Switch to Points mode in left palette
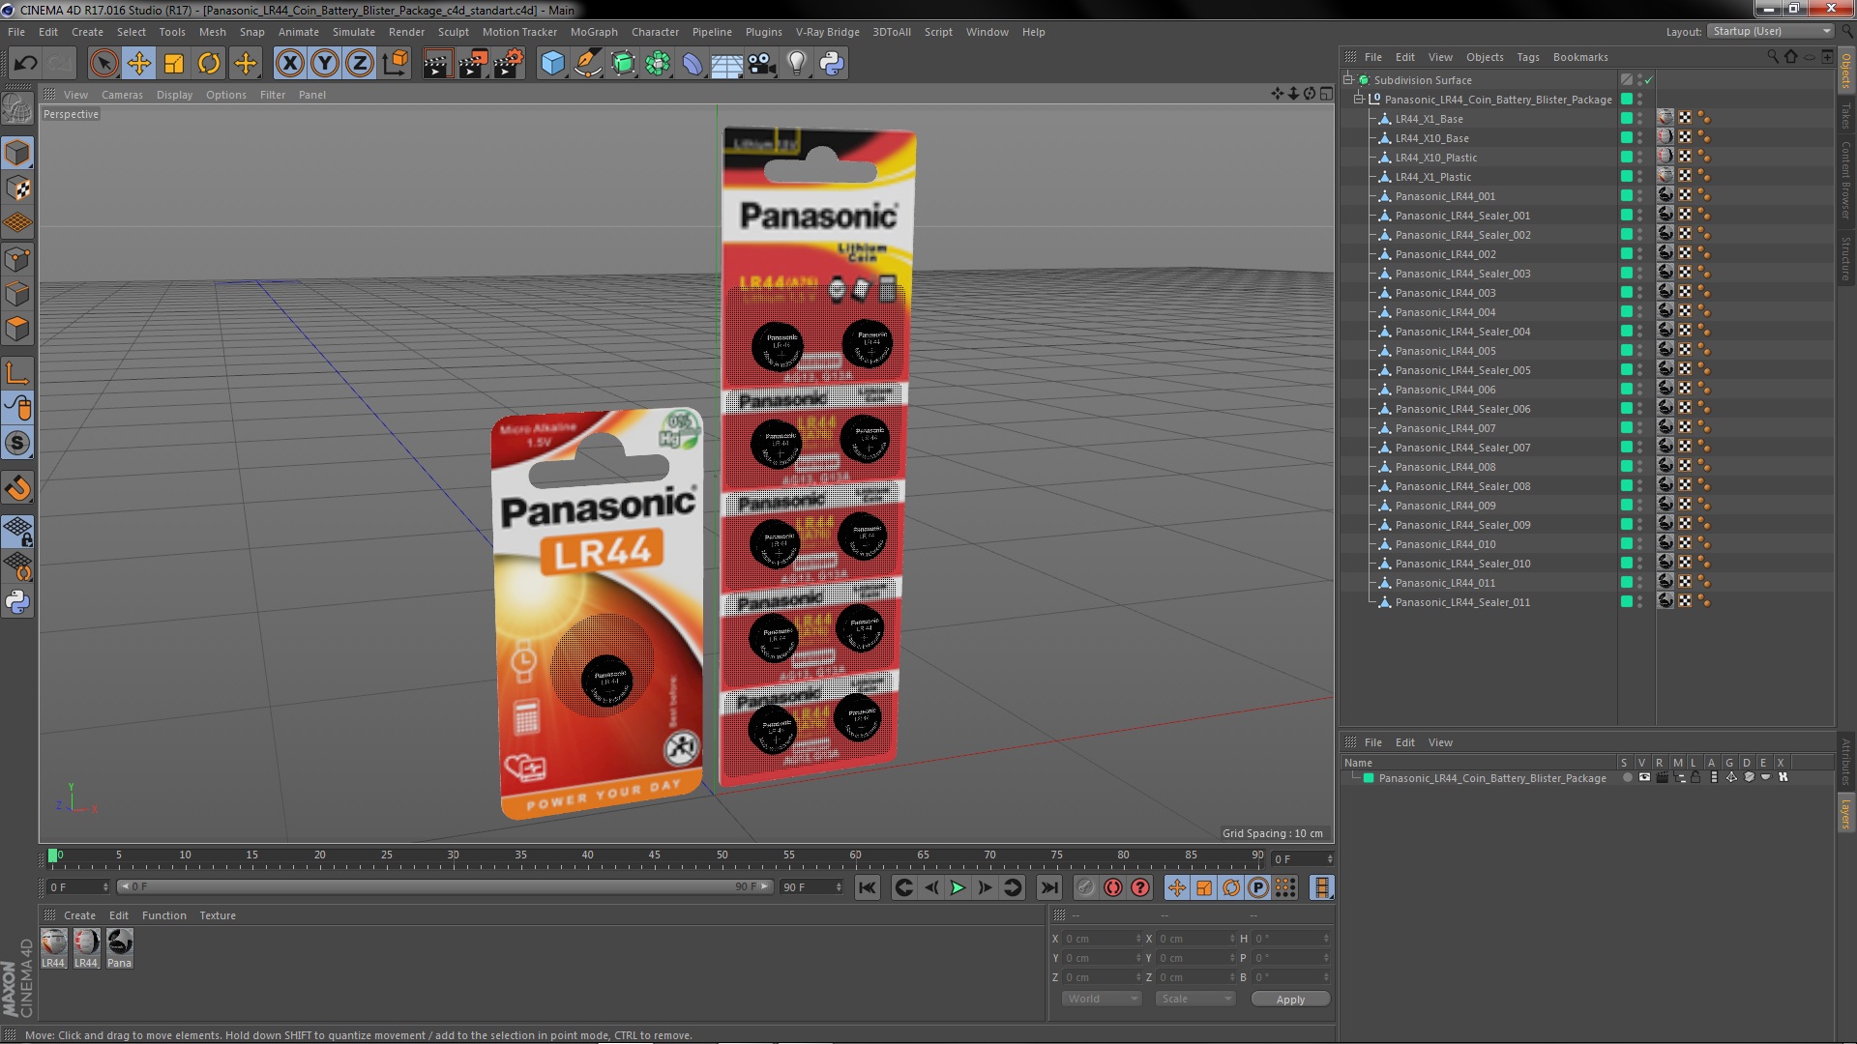Image resolution: width=1857 pixels, height=1044 pixels. click(x=17, y=258)
